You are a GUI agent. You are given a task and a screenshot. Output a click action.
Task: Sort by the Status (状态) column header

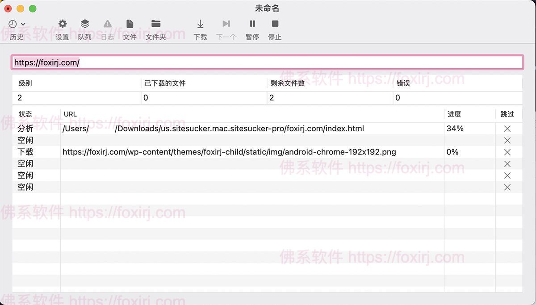25,114
